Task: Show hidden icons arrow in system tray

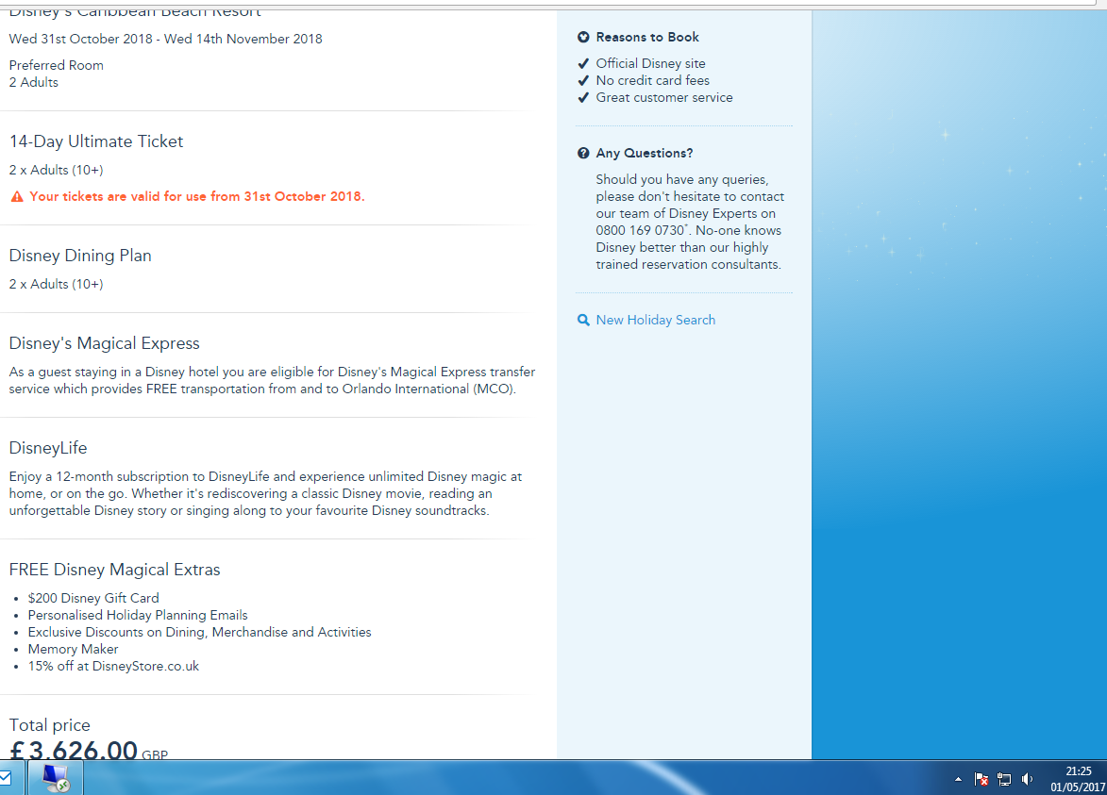Action: (x=958, y=780)
